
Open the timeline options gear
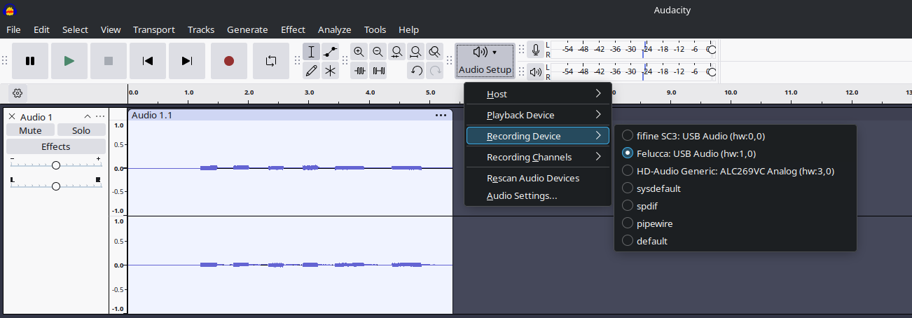[18, 92]
